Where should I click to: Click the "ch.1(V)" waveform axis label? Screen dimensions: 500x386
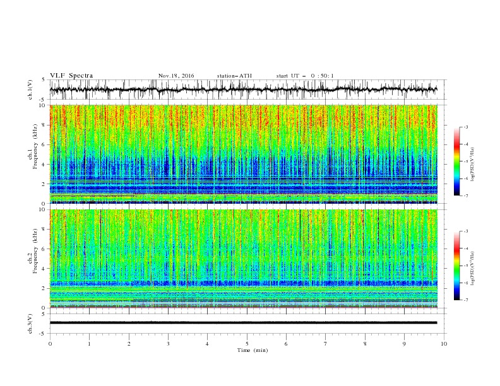(30, 90)
